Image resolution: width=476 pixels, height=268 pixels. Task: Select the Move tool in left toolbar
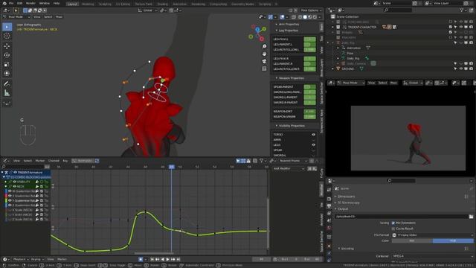pyautogui.click(x=7, y=46)
